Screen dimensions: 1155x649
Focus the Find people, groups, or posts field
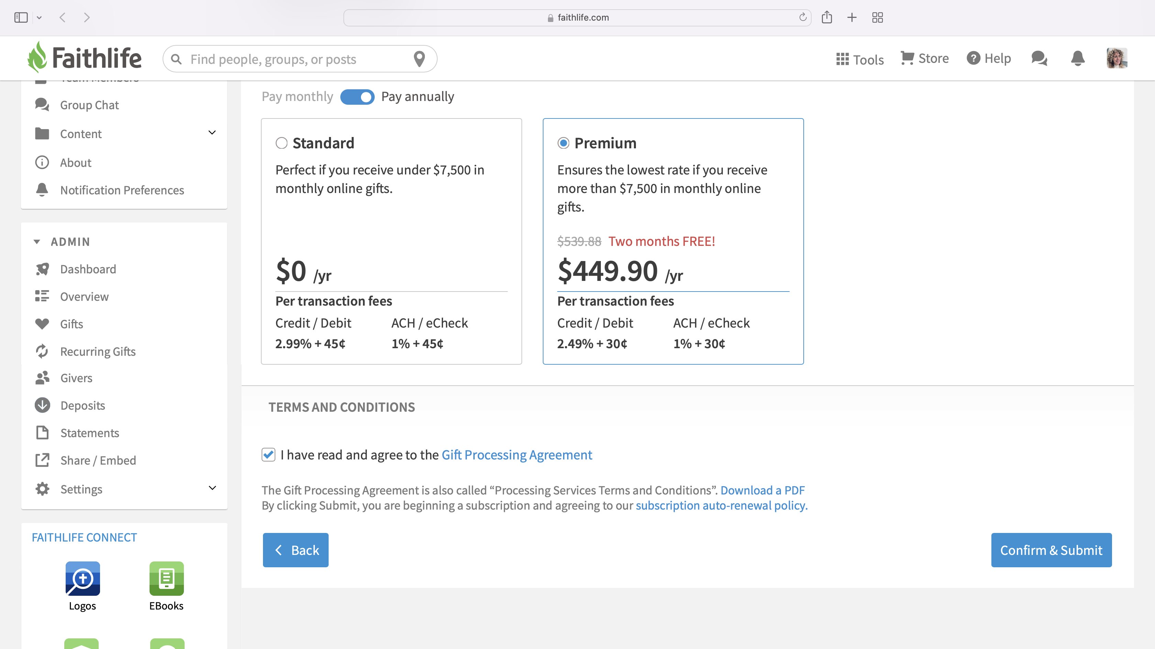coord(299,59)
